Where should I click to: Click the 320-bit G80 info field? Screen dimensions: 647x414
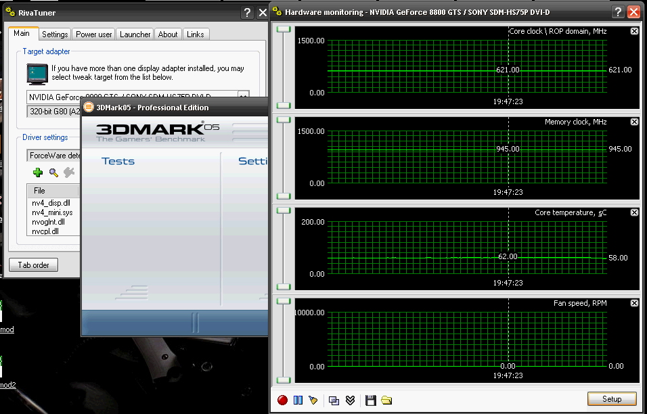tap(53, 112)
